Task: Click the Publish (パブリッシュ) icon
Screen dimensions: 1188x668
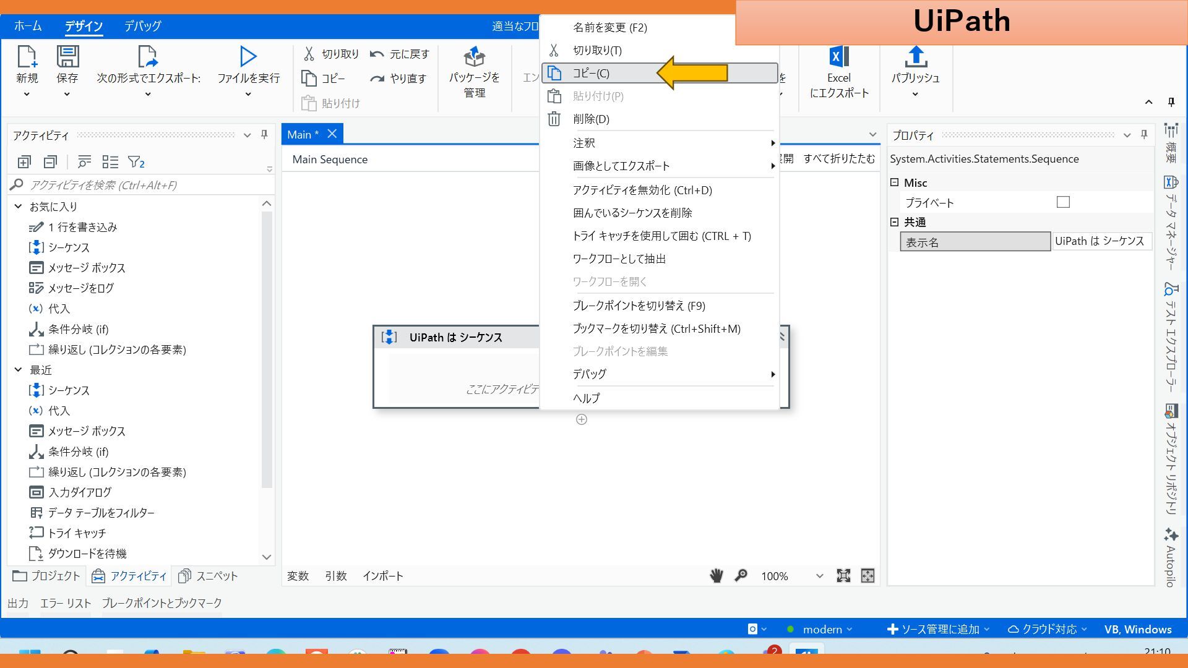Action: pos(915,58)
